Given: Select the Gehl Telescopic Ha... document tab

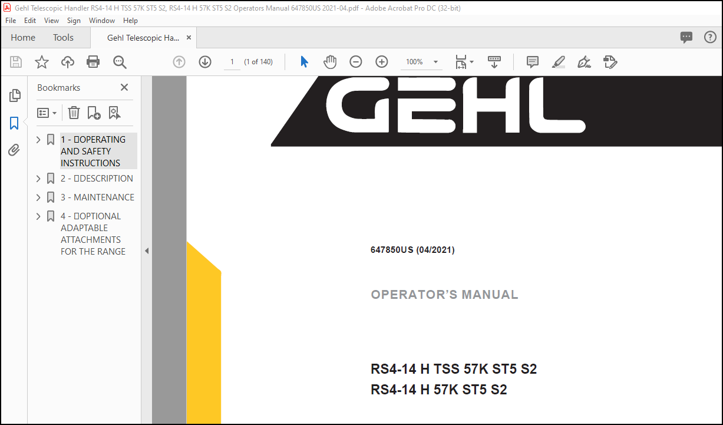Looking at the screenshot, I should click(143, 37).
